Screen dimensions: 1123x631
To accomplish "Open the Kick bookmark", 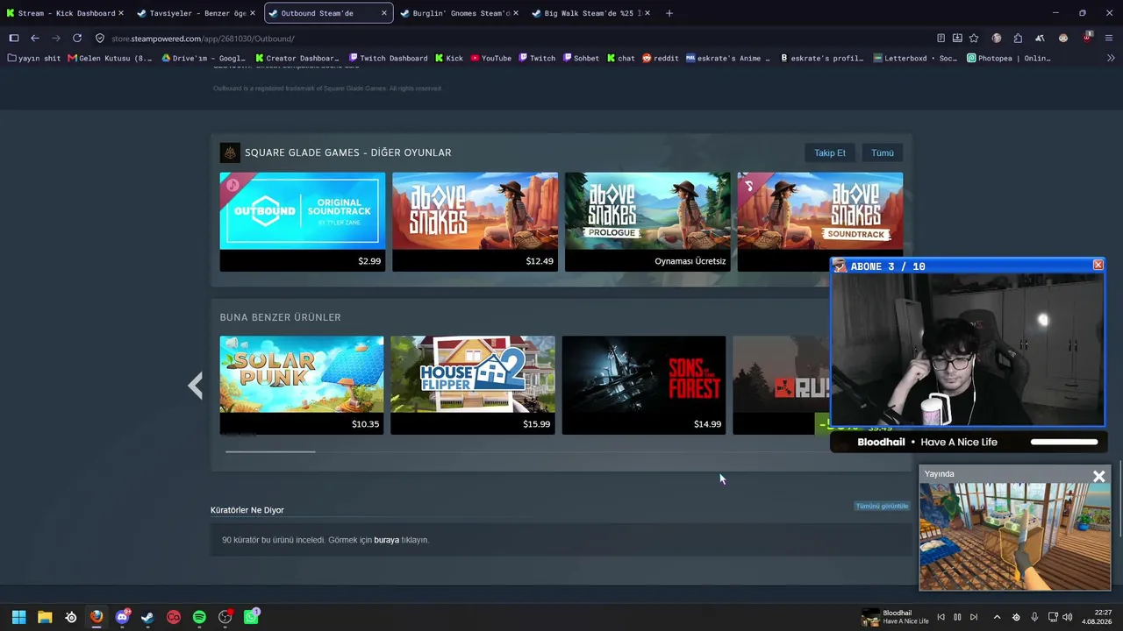I will point(449,59).
